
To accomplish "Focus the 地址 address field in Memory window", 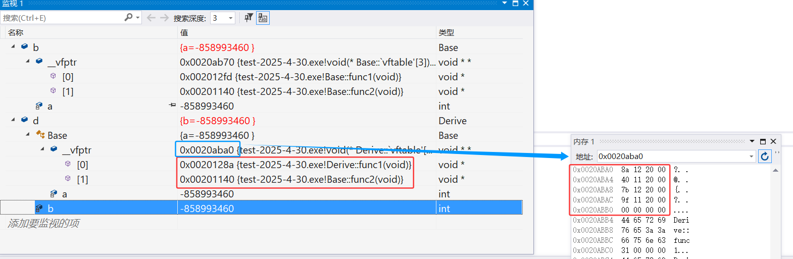I will pos(672,156).
